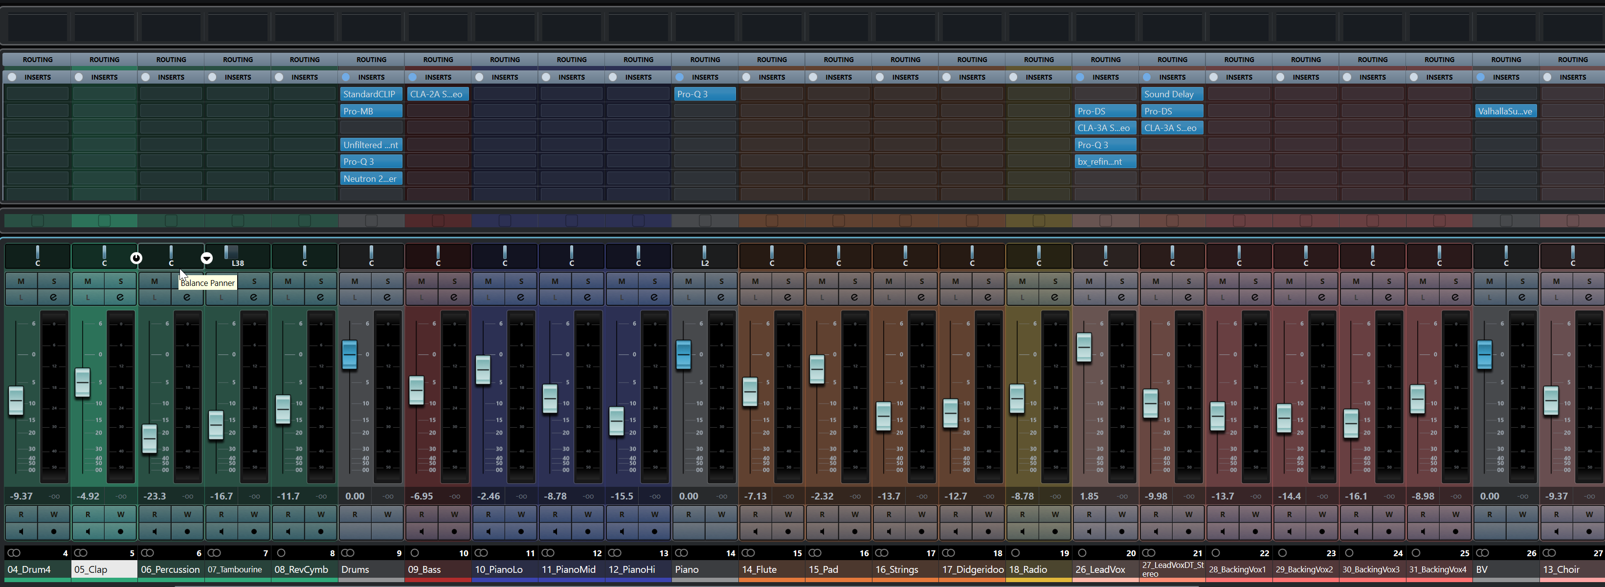
Task: Mute the 04_Drum4 channel
Action: tap(21, 282)
